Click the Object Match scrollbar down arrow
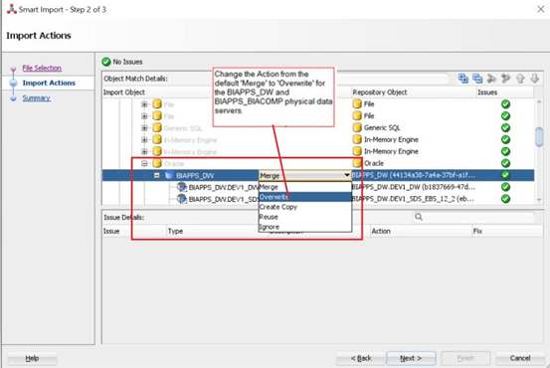Image resolution: width=550 pixels, height=368 pixels. (x=539, y=200)
